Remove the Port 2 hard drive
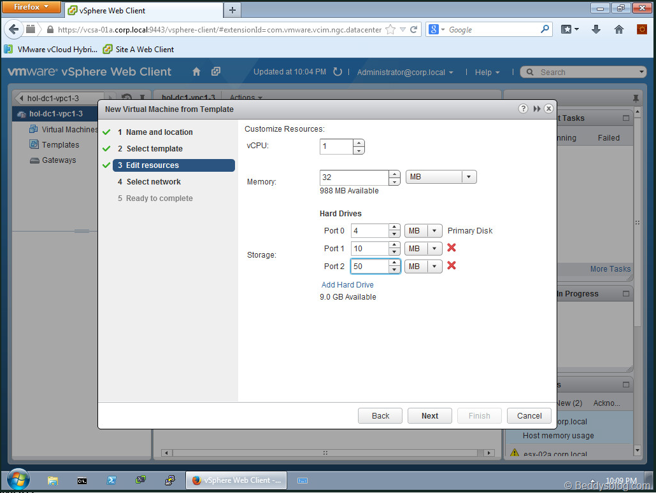This screenshot has height=493, width=656. 452,265
